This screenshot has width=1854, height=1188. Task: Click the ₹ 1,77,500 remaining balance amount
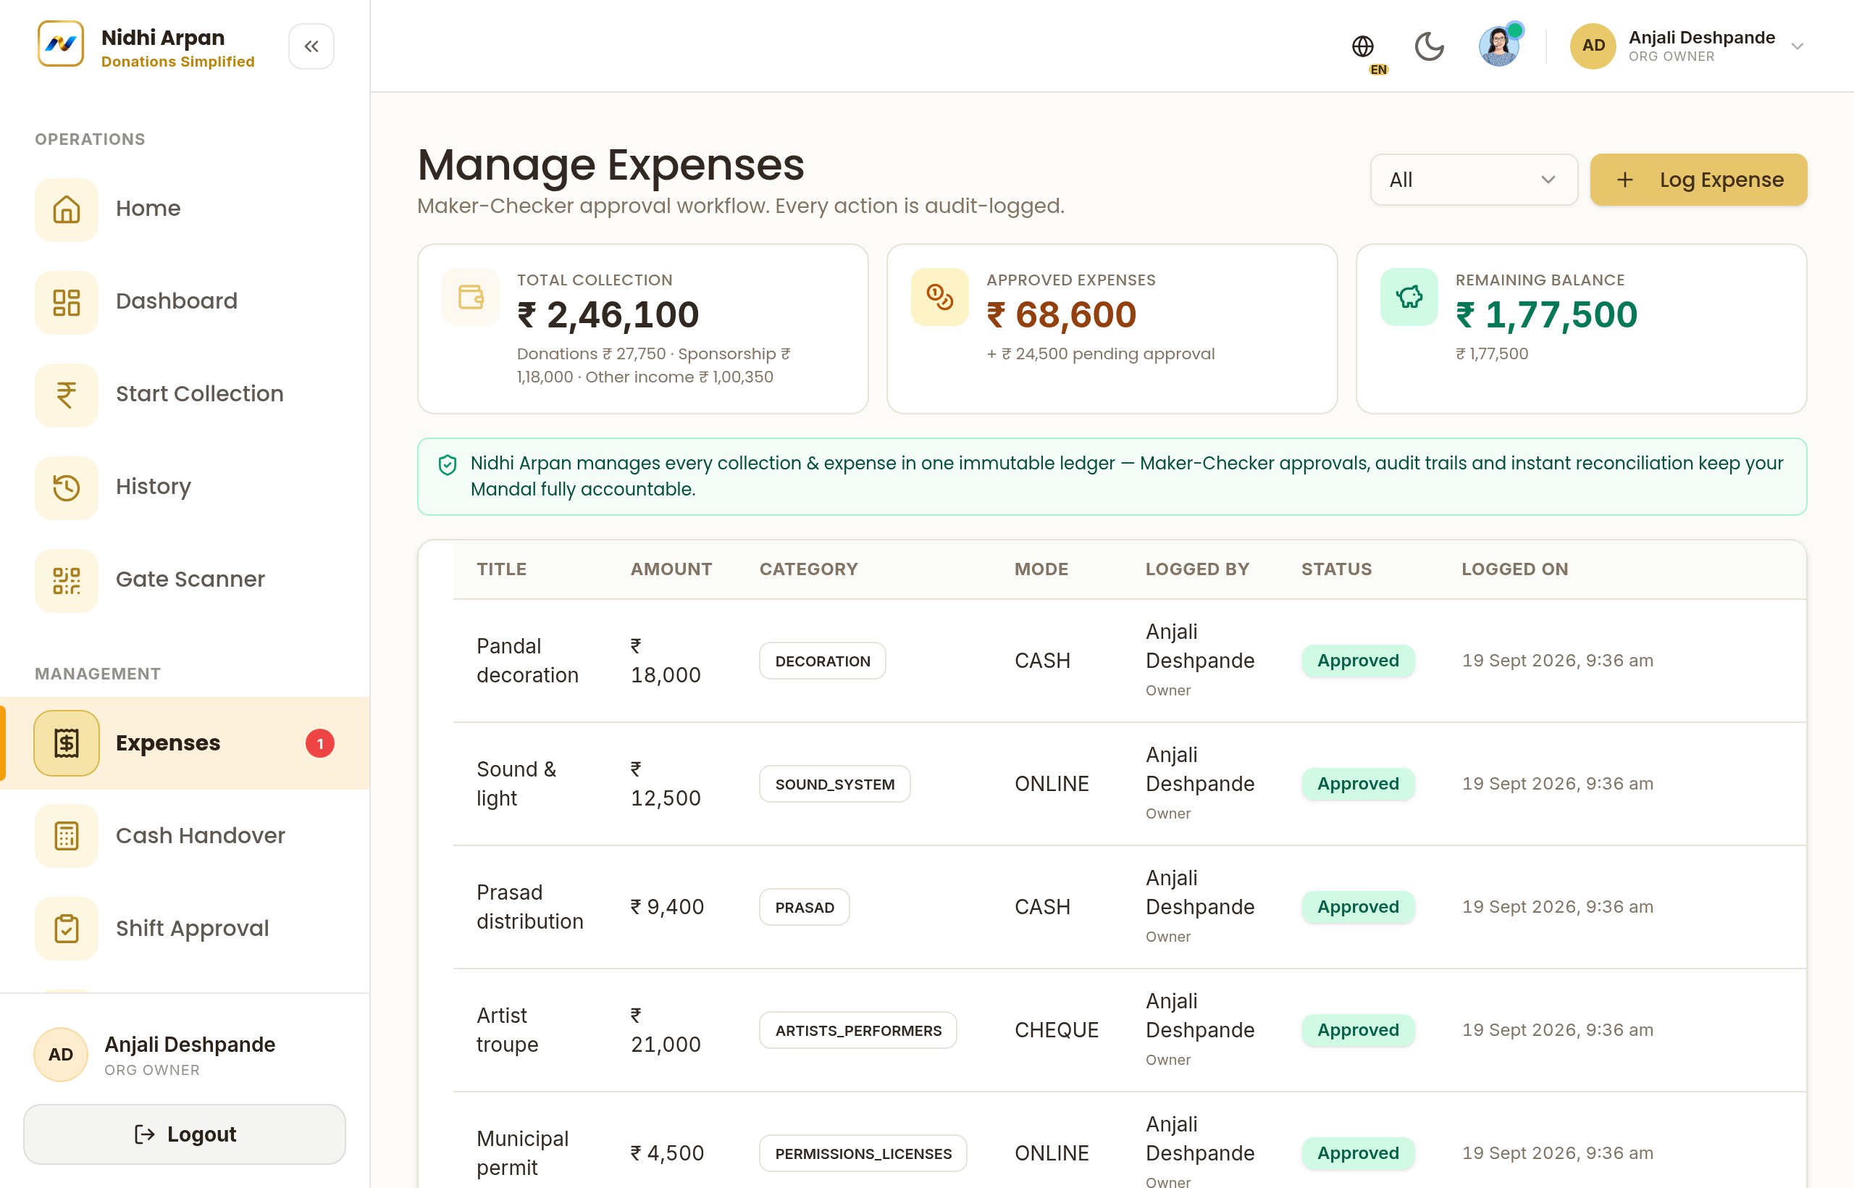click(x=1546, y=314)
